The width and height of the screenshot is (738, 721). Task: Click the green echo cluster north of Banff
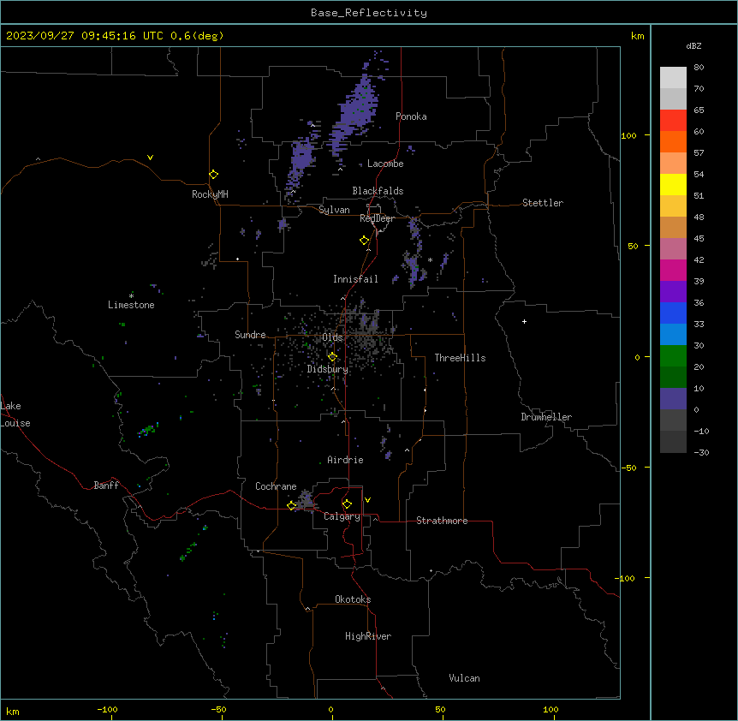pos(148,430)
